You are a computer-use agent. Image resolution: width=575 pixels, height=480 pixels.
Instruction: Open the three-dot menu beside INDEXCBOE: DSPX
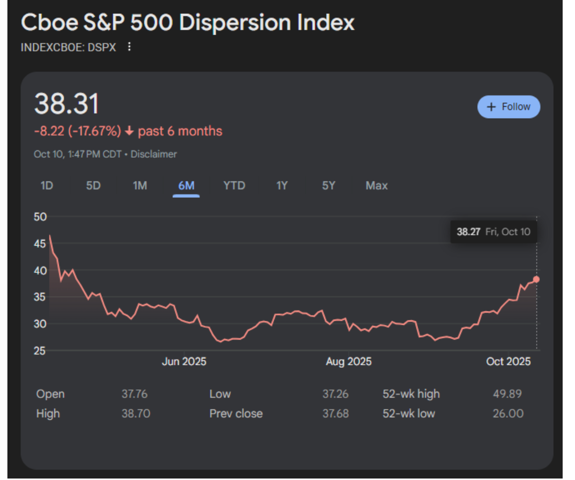129,47
